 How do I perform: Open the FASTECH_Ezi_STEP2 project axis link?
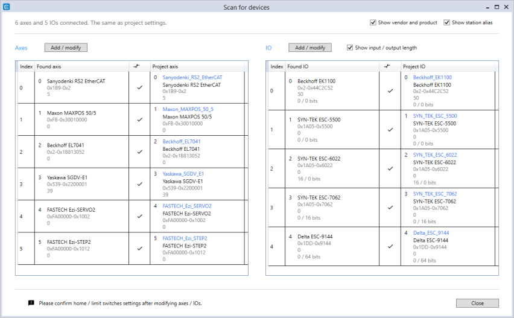[x=185, y=238]
